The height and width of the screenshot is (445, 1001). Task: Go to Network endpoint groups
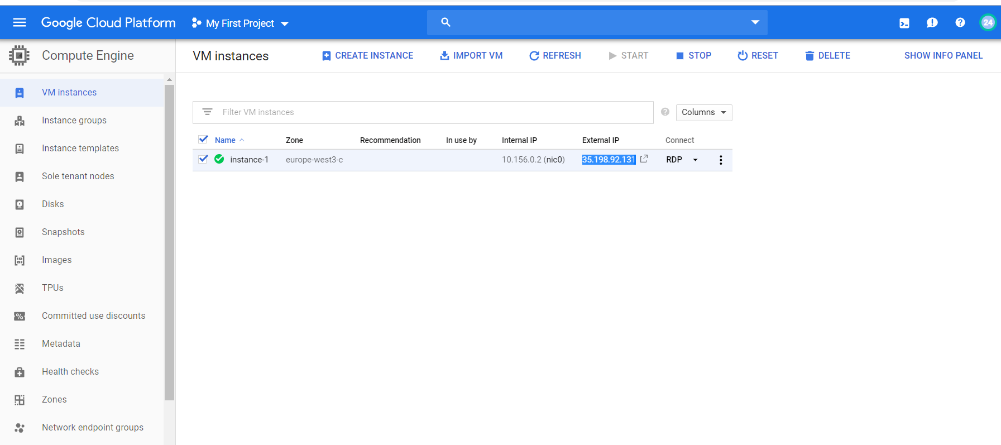point(93,428)
